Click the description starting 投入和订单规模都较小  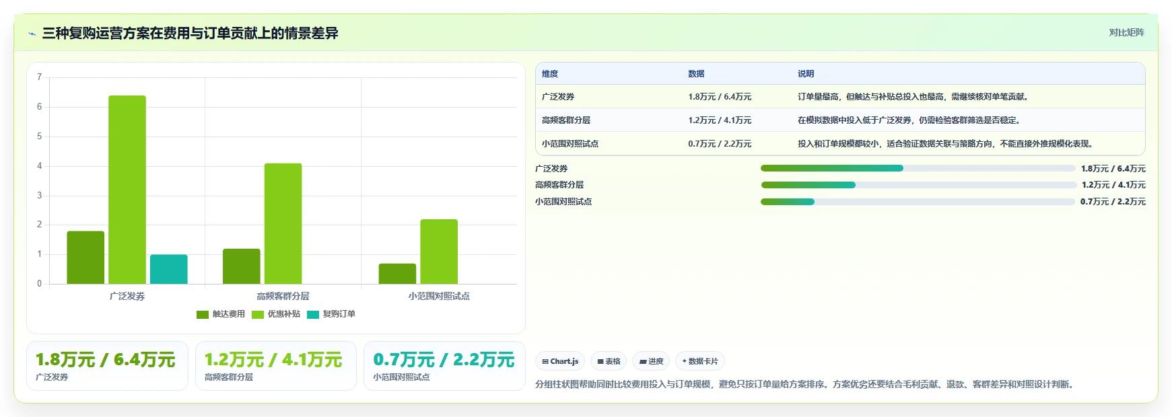click(x=947, y=144)
